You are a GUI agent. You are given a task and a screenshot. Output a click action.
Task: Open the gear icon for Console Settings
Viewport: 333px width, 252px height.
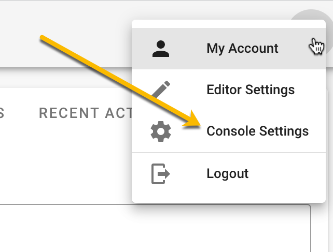pyautogui.click(x=161, y=131)
